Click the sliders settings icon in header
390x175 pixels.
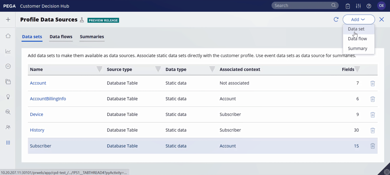[x=358, y=5]
